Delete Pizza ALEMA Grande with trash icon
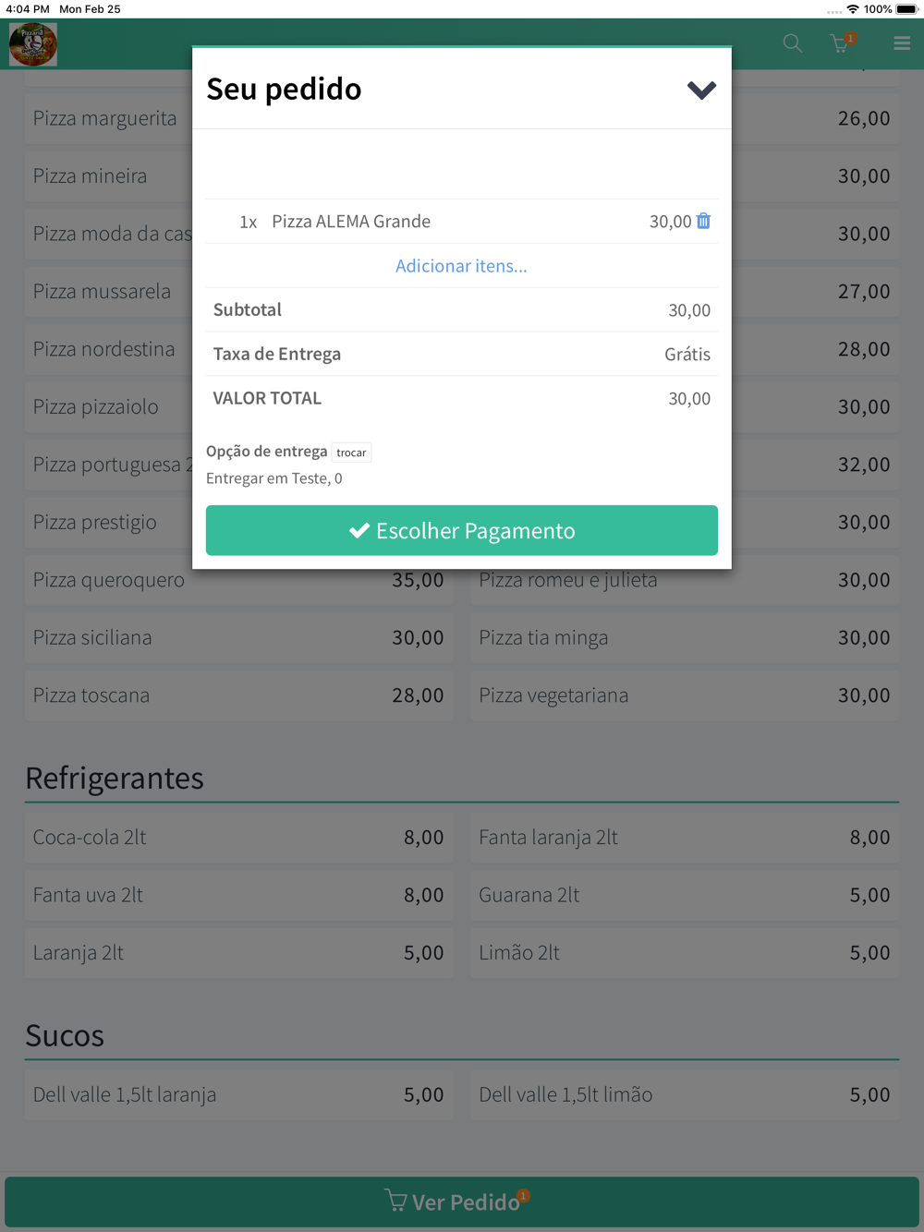924x1232 pixels. point(703,221)
